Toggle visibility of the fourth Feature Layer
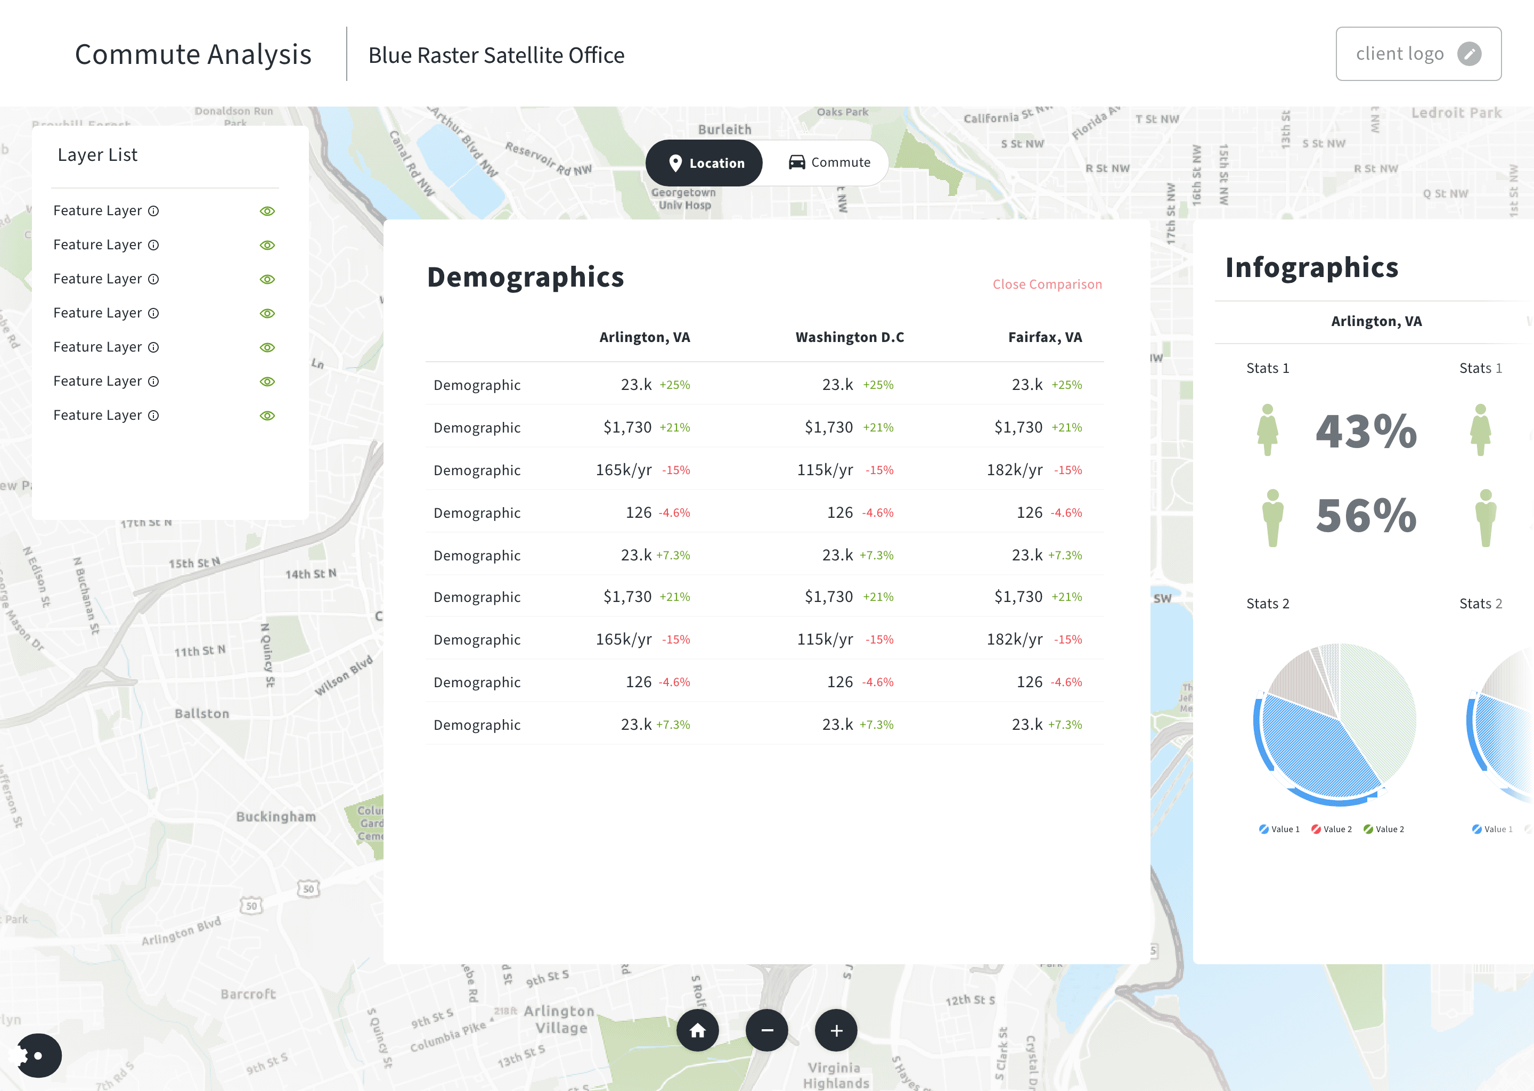Viewport: 1534px width, 1091px height. [267, 313]
